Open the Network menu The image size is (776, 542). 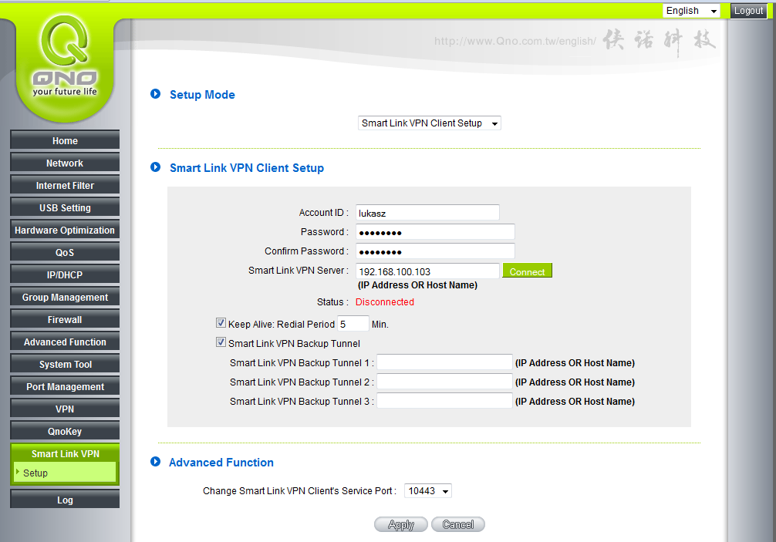pyautogui.click(x=65, y=163)
